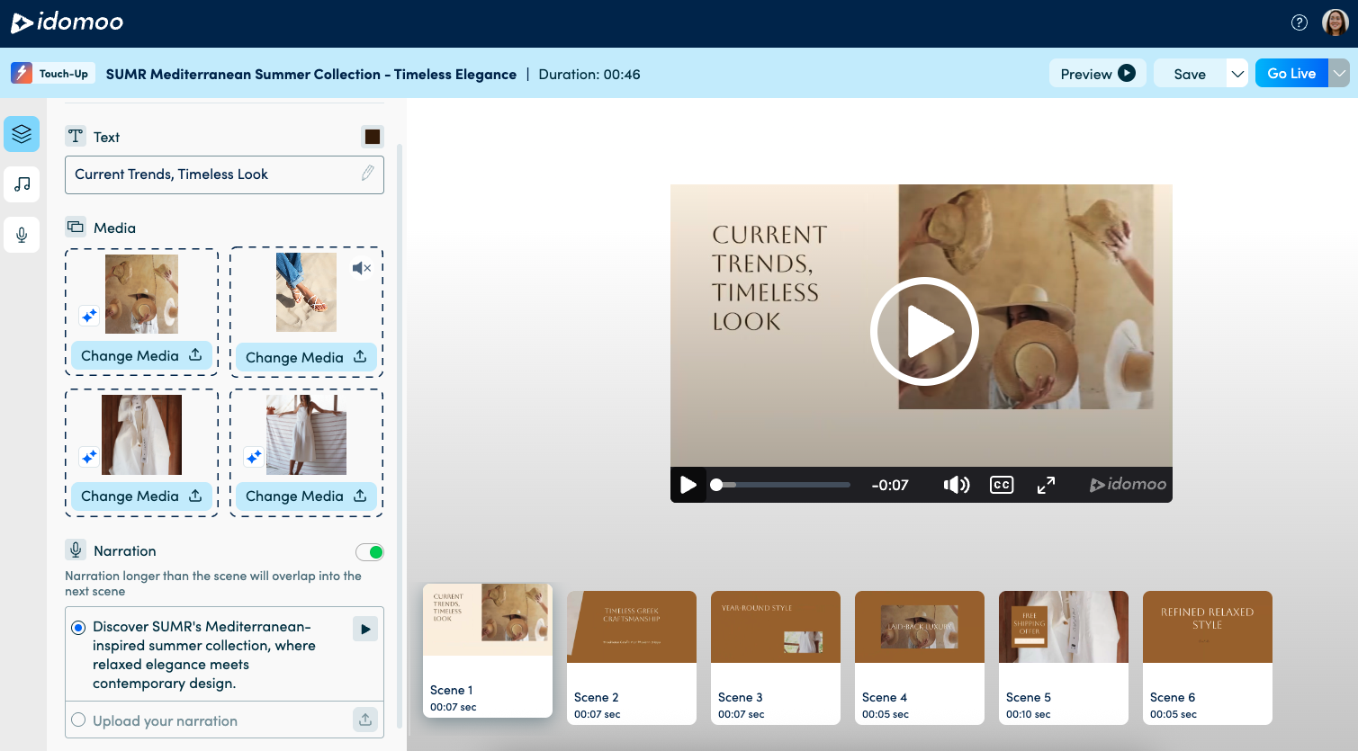The height and width of the screenshot is (751, 1358).
Task: Select the Scene 3 thumbnail
Action: pos(776,657)
